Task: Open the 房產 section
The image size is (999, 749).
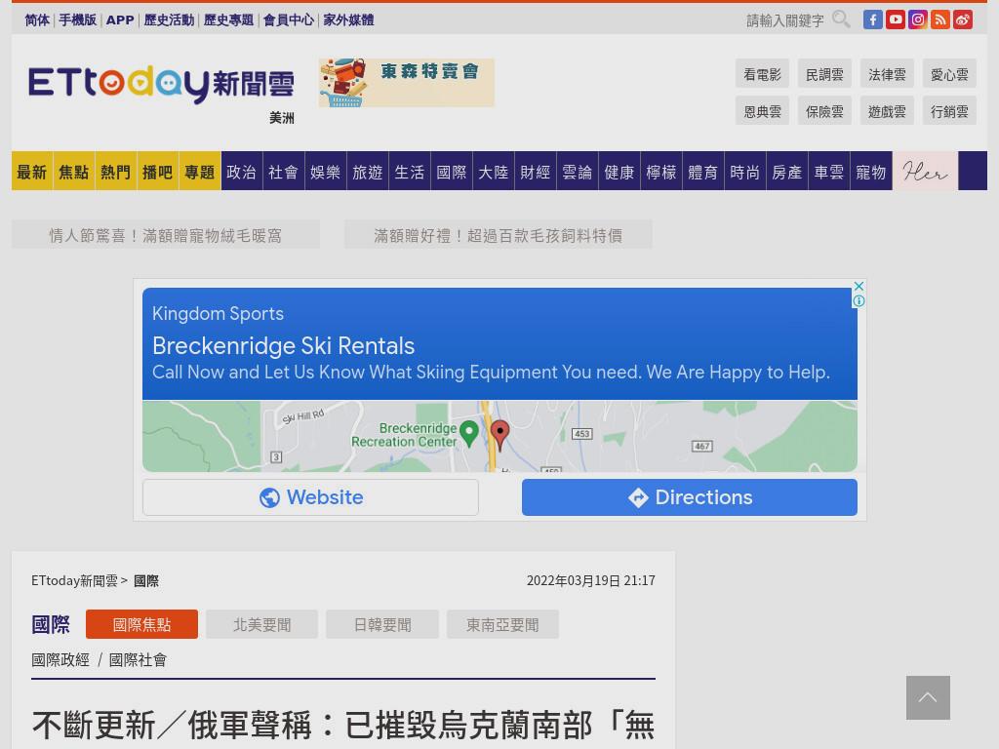Action: click(x=787, y=171)
